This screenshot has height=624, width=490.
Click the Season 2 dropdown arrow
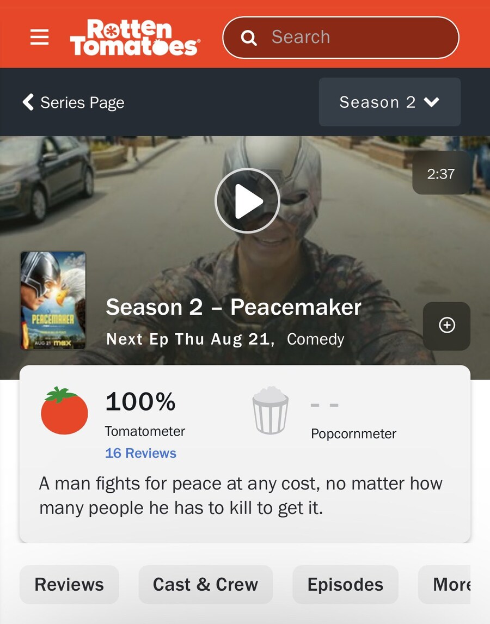(x=432, y=102)
